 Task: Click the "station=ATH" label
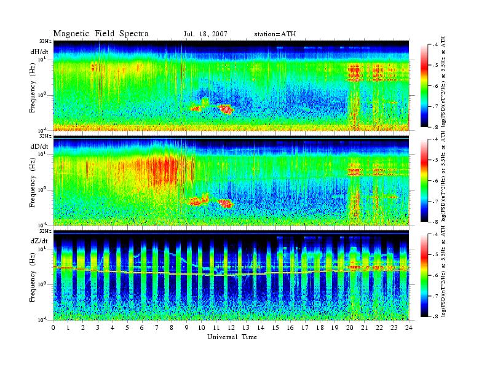point(275,34)
